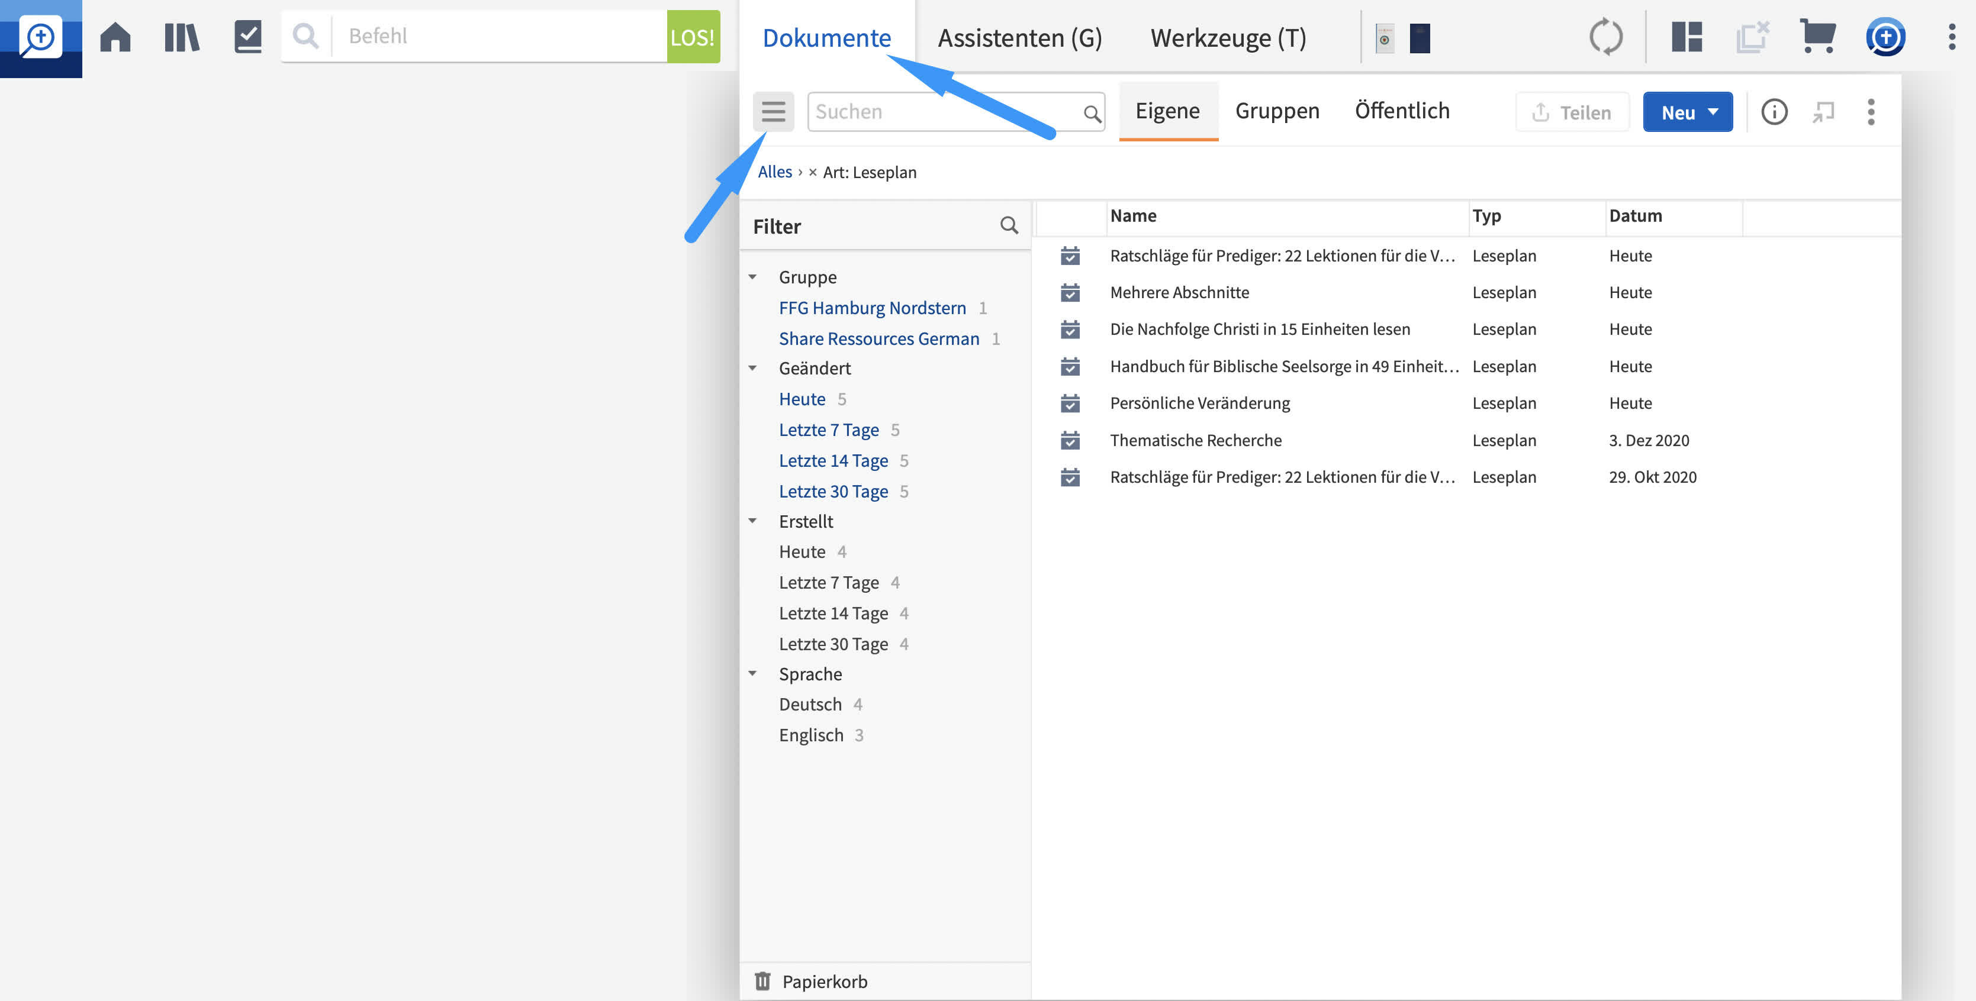The height and width of the screenshot is (1001, 1976).
Task: Open the checklist icon next to Library
Action: (248, 37)
